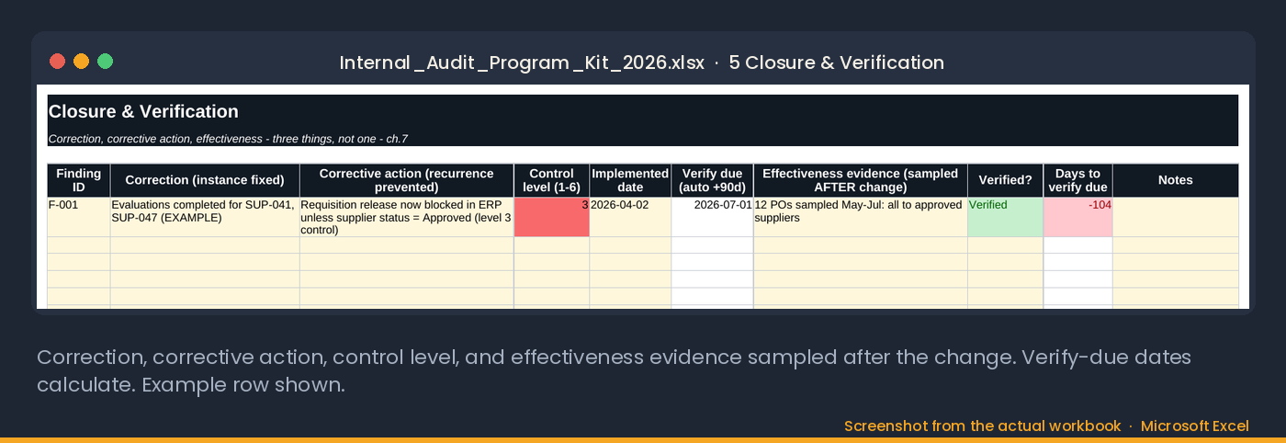
Task: Click the 'Verified?' column header
Action: [x=1005, y=180]
